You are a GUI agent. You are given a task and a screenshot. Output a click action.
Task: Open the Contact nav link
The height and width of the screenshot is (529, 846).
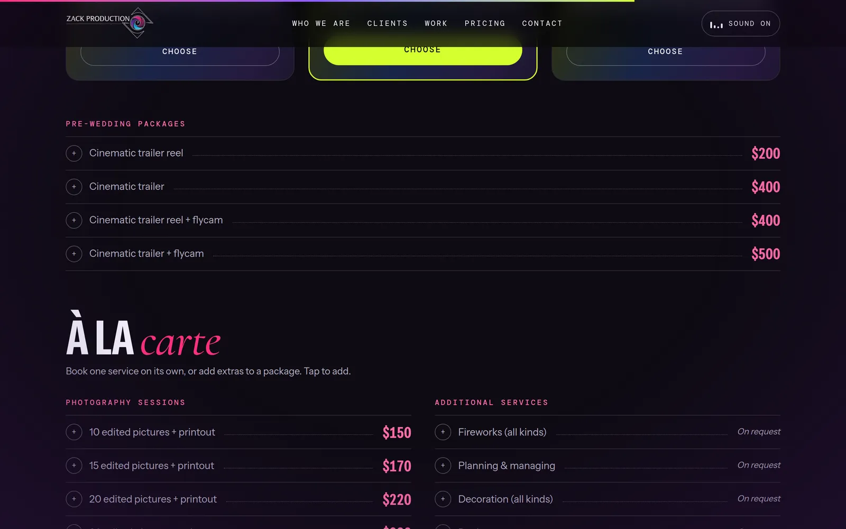click(542, 23)
